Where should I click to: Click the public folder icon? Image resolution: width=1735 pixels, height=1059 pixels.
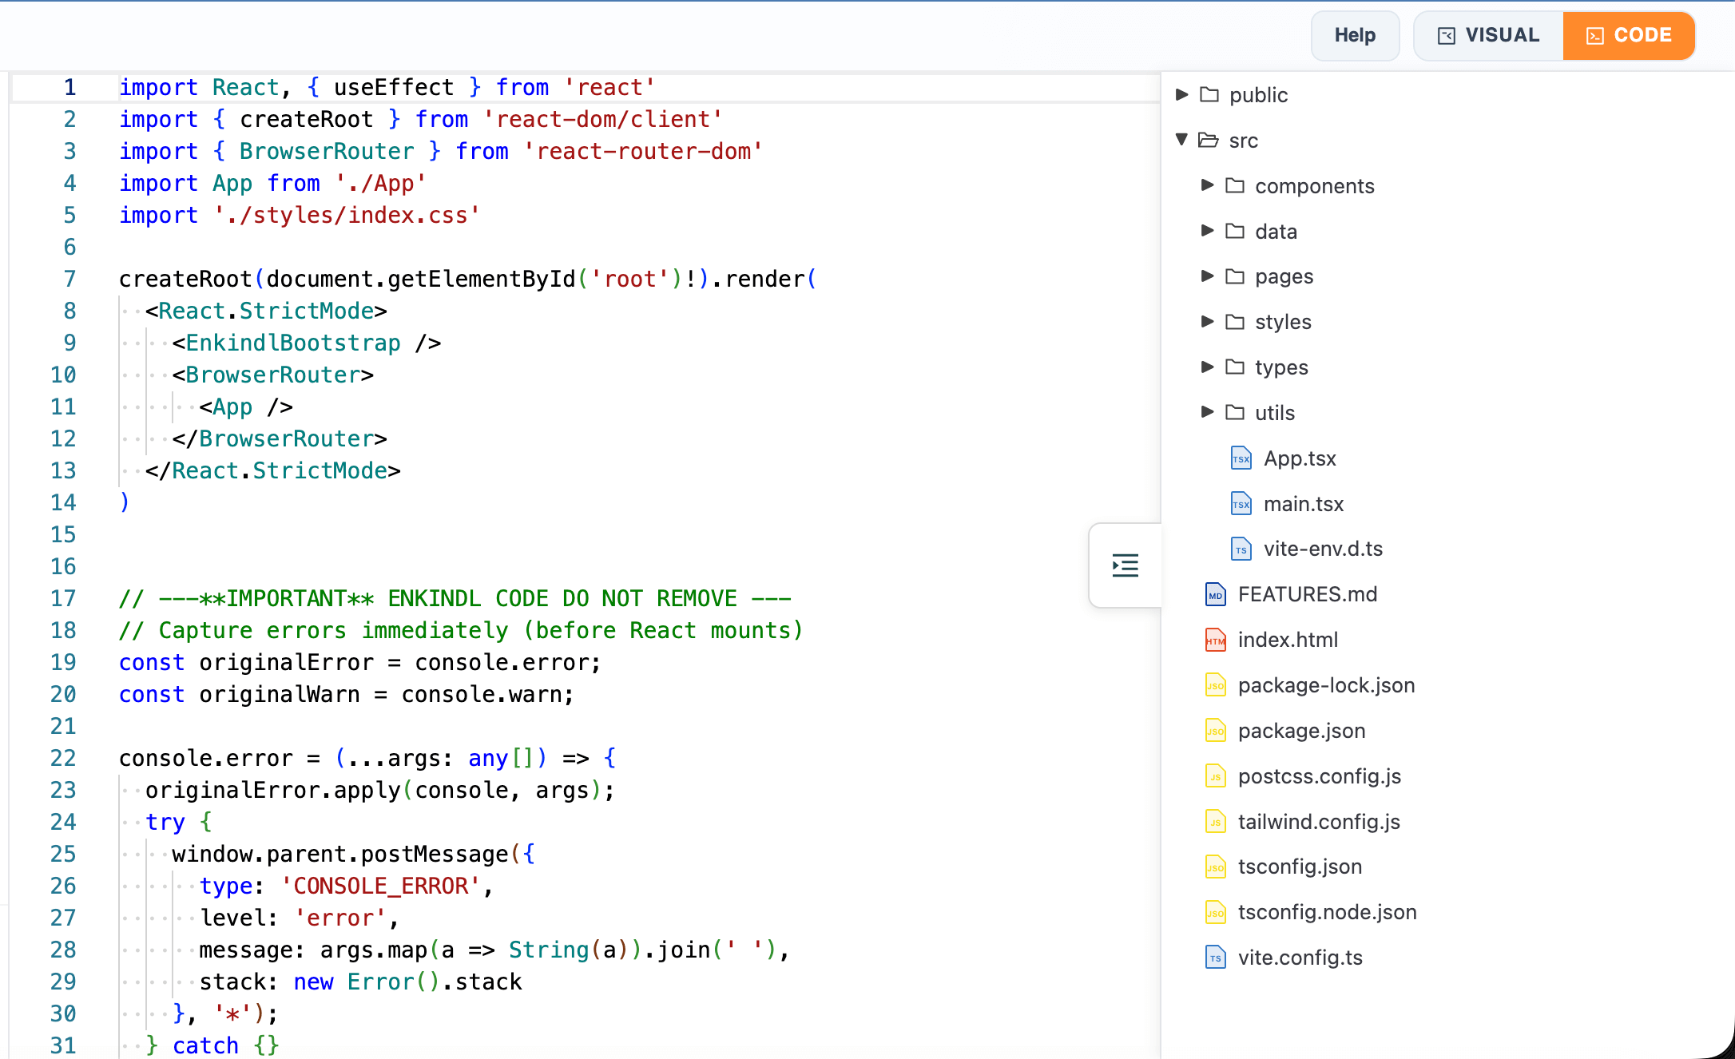(1209, 95)
